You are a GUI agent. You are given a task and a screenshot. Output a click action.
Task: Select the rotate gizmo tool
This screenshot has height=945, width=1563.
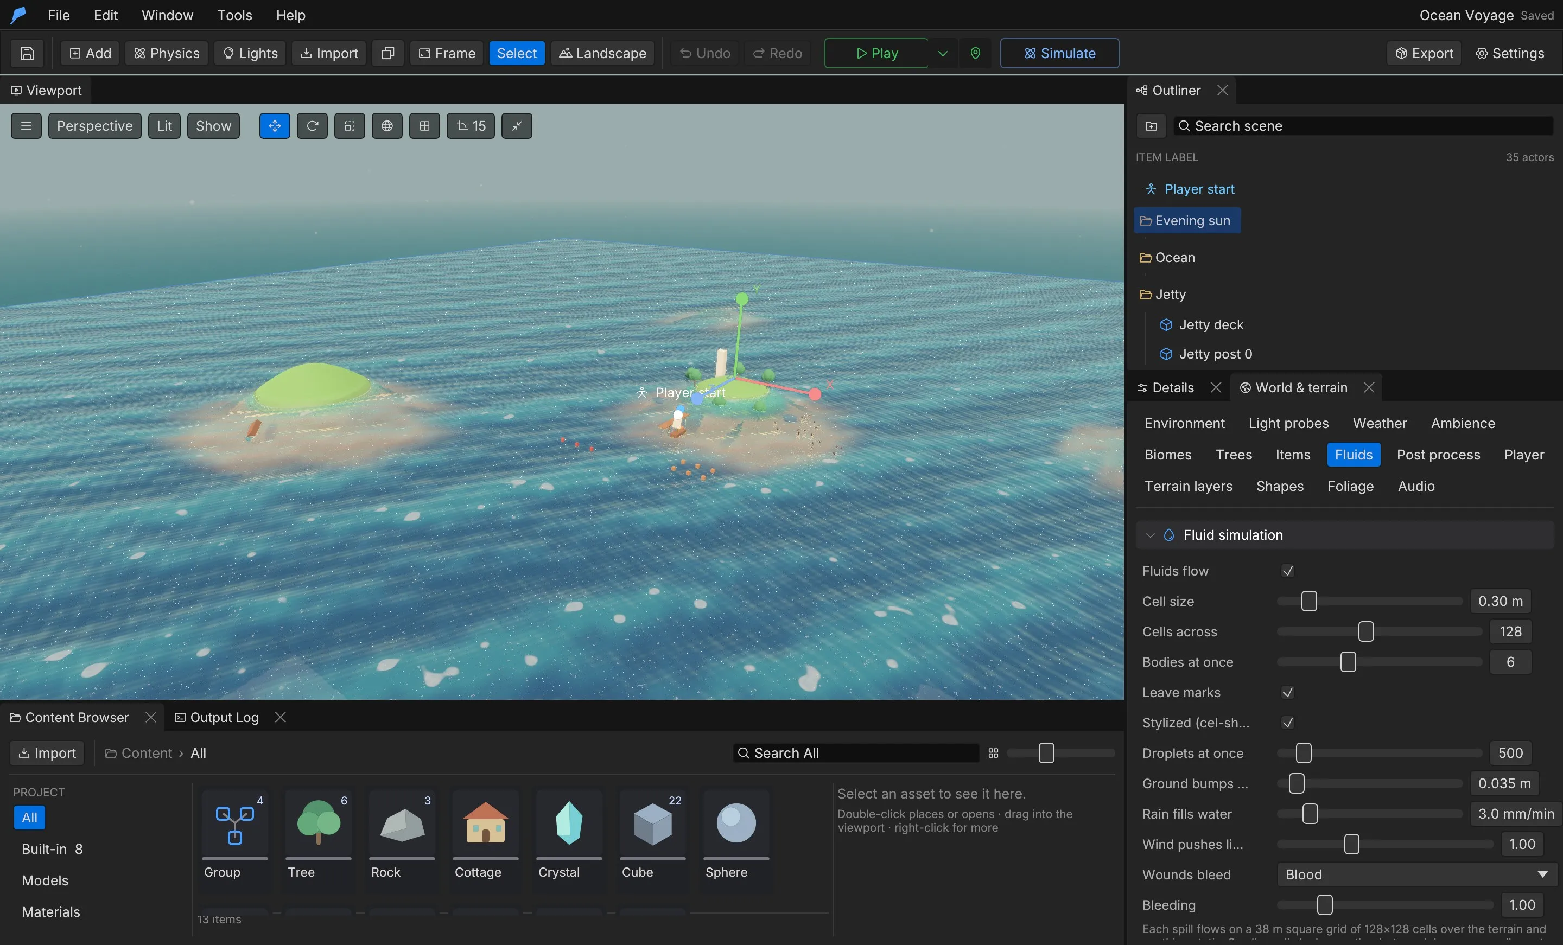pos(312,125)
